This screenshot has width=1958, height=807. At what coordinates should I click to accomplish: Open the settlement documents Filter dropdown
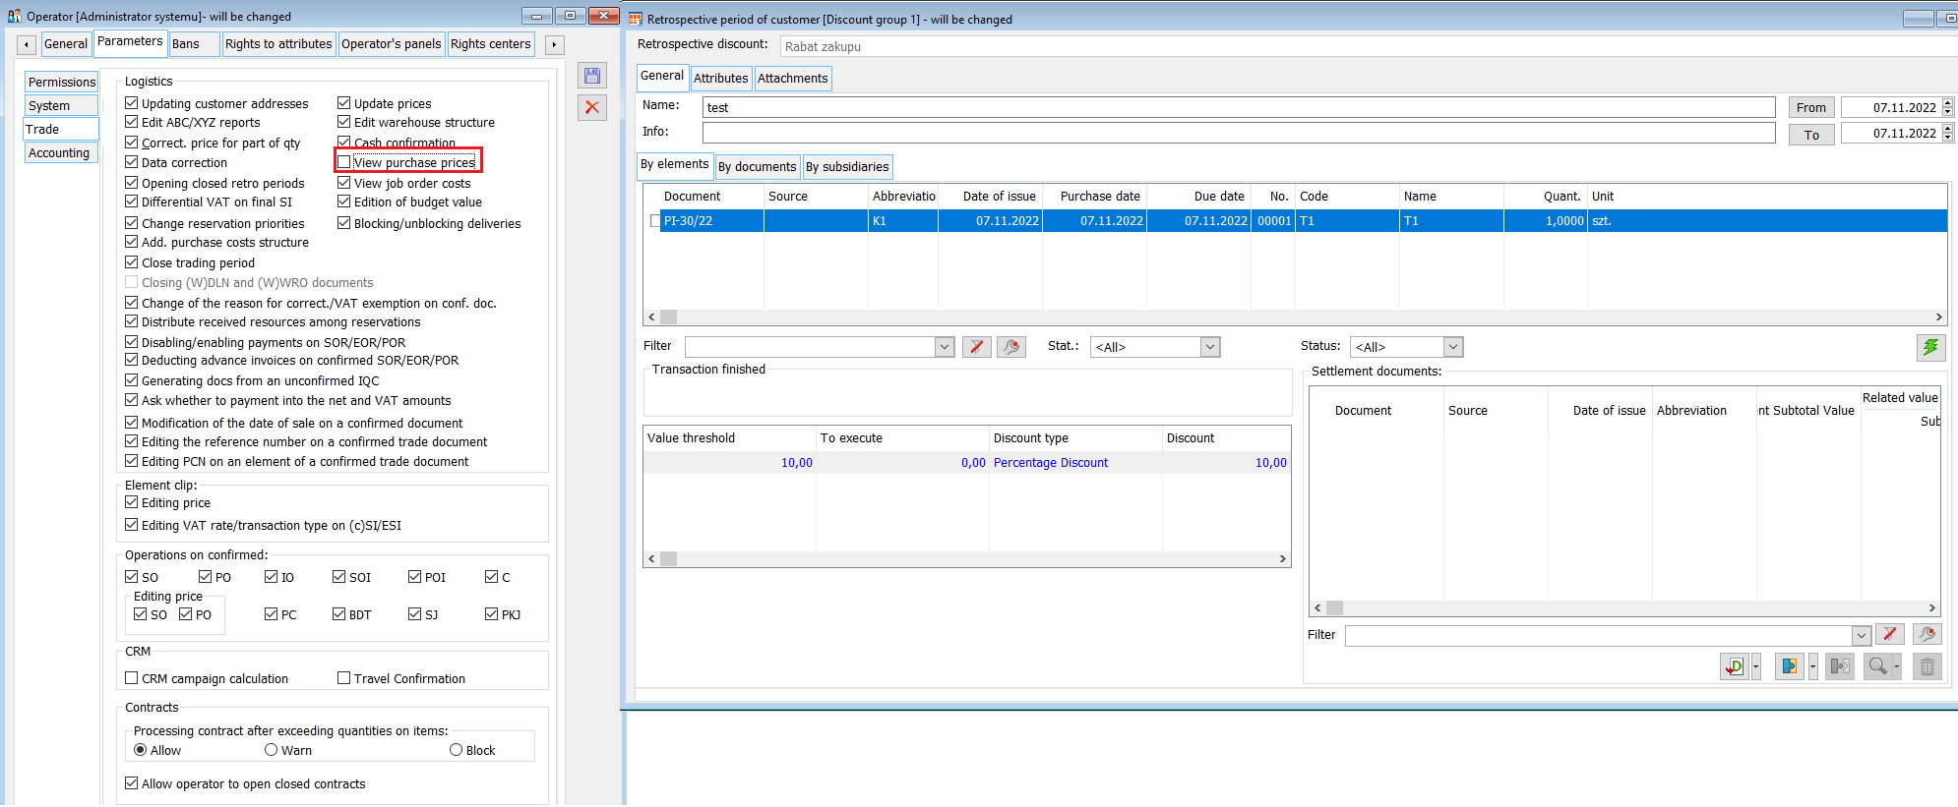coord(1861,635)
